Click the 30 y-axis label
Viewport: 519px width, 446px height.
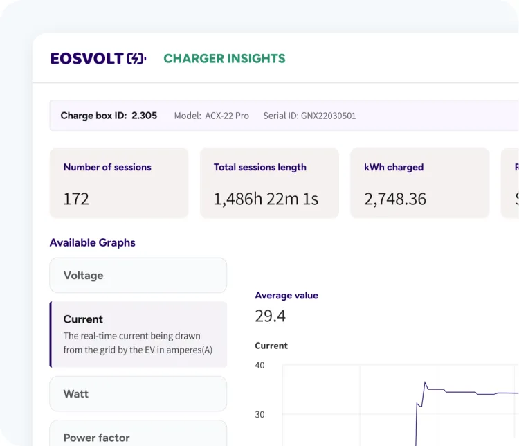(259, 415)
